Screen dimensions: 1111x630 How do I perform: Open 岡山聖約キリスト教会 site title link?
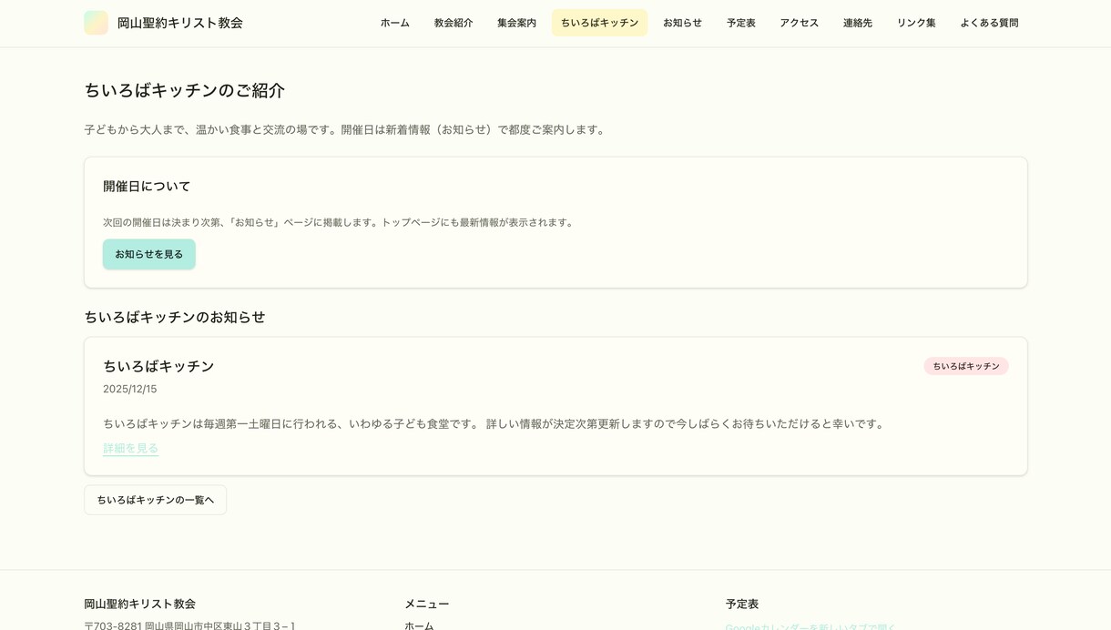[x=179, y=23]
